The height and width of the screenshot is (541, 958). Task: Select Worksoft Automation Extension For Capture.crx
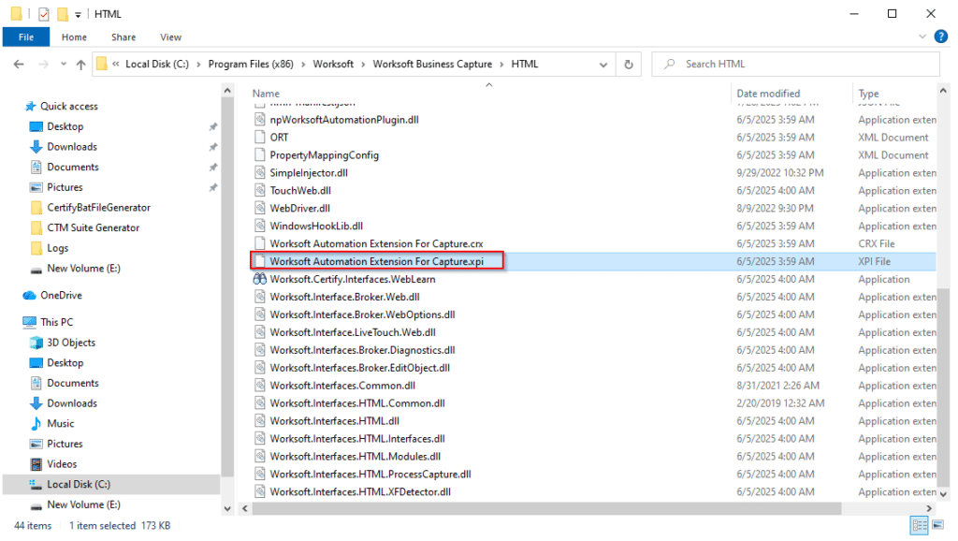[x=376, y=244]
